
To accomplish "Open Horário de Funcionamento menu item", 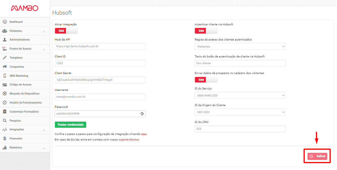I will [25, 103].
